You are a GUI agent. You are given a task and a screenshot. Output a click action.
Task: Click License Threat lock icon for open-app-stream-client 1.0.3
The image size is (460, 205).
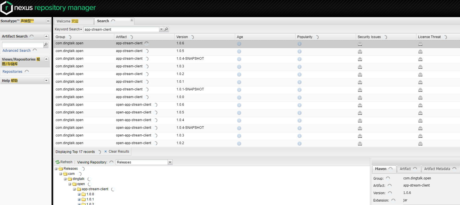pyautogui.click(x=420, y=136)
